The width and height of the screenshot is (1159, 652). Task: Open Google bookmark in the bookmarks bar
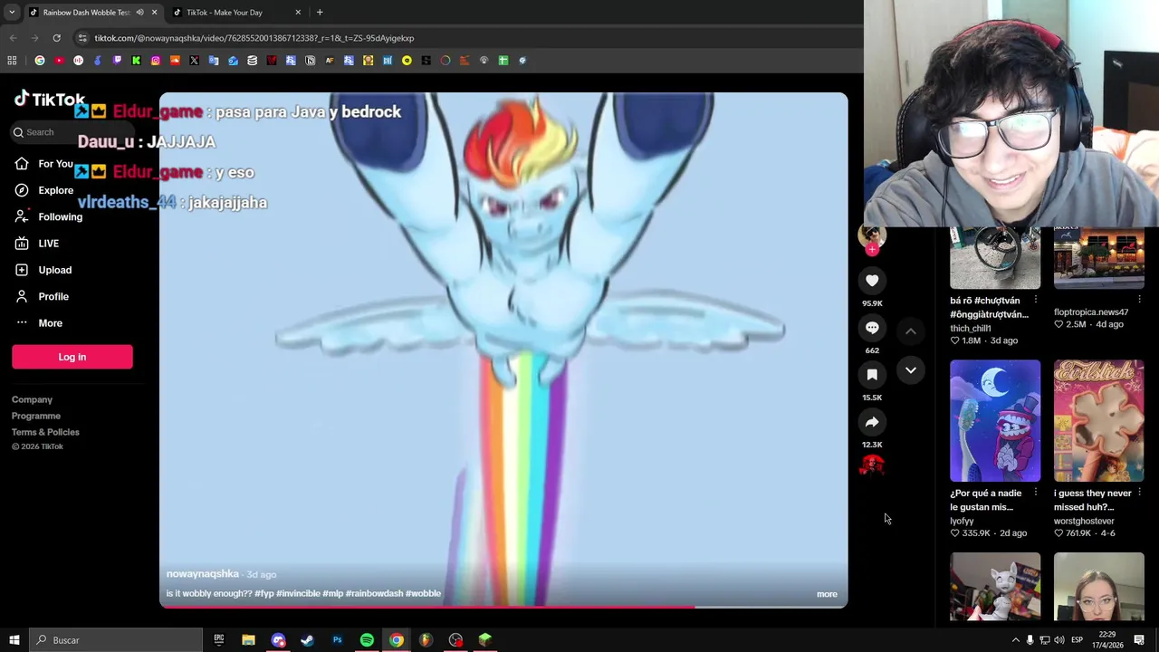[x=40, y=61]
